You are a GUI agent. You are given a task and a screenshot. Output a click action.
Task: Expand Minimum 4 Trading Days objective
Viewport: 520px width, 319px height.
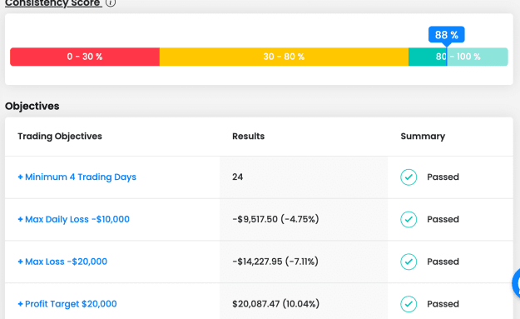coord(77,177)
